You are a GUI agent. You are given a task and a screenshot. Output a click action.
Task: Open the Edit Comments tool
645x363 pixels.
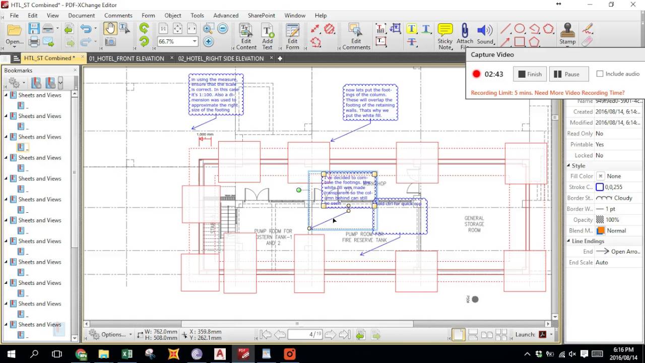(356, 36)
